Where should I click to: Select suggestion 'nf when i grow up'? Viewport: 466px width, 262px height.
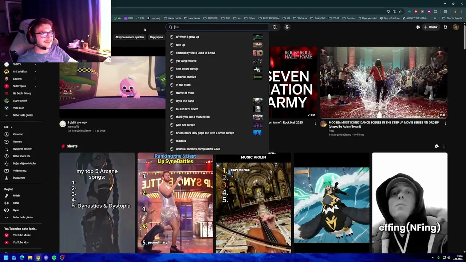[x=217, y=37]
